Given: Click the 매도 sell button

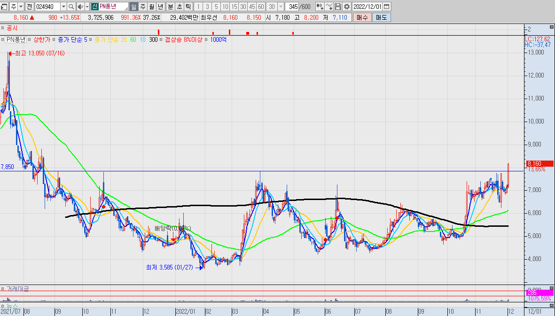Looking at the screenshot, I should [381, 17].
